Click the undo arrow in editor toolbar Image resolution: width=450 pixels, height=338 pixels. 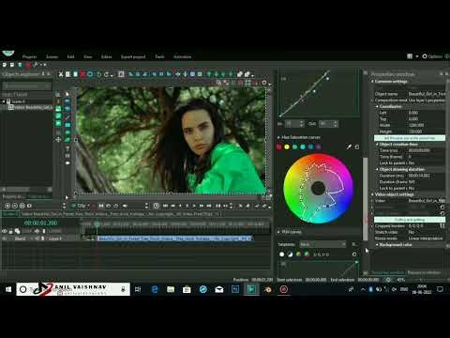point(99,74)
